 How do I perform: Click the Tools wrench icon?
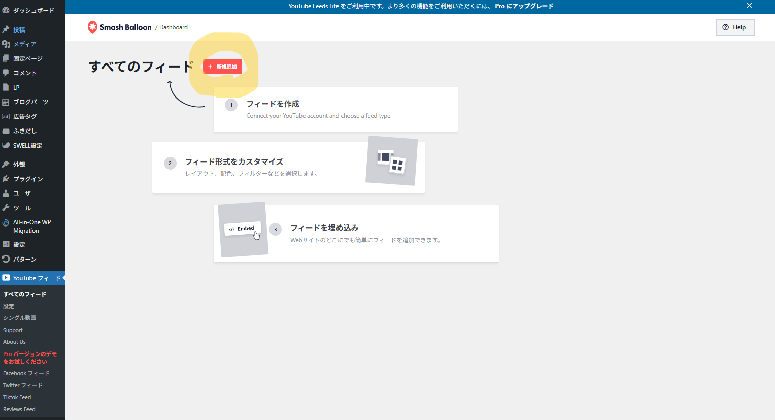coord(6,208)
